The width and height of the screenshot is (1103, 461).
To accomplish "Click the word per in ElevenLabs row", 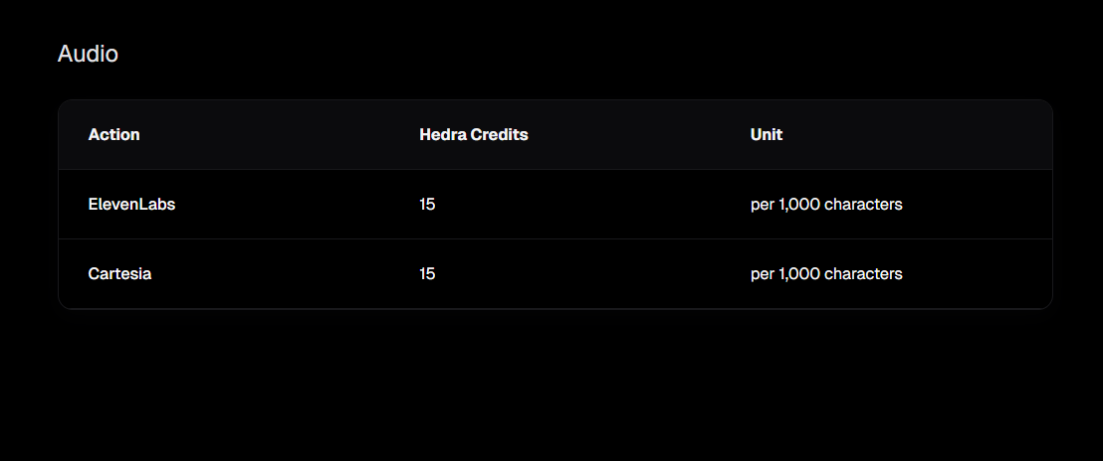I will [763, 206].
